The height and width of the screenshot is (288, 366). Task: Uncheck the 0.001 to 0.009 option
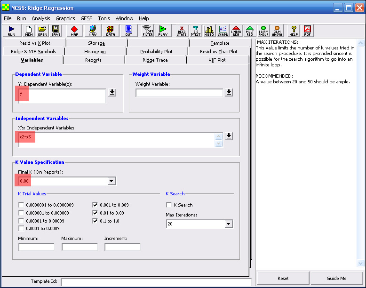(95, 205)
